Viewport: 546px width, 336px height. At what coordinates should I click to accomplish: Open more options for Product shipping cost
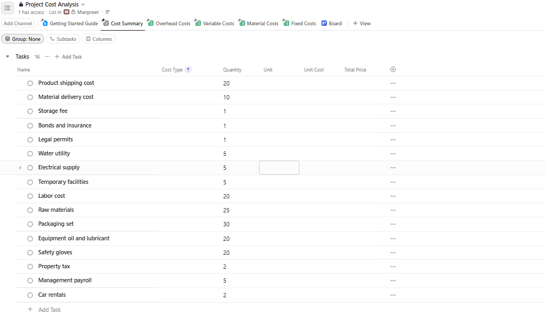(393, 83)
